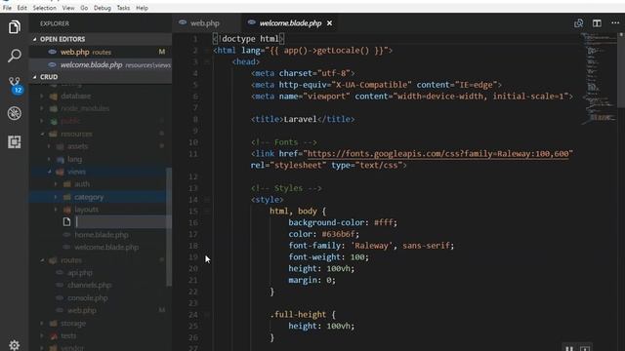
Task: Click the minimap code overview
Action: pos(599,78)
